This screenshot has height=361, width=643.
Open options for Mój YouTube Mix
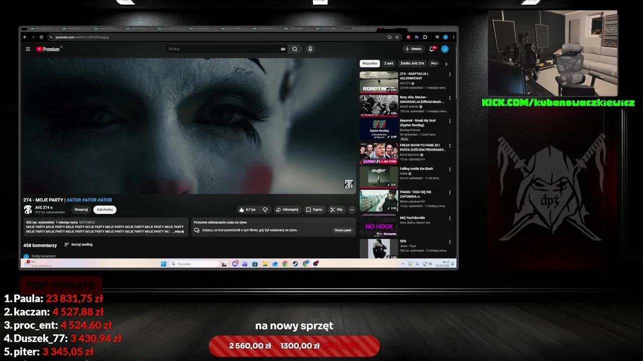tap(450, 219)
